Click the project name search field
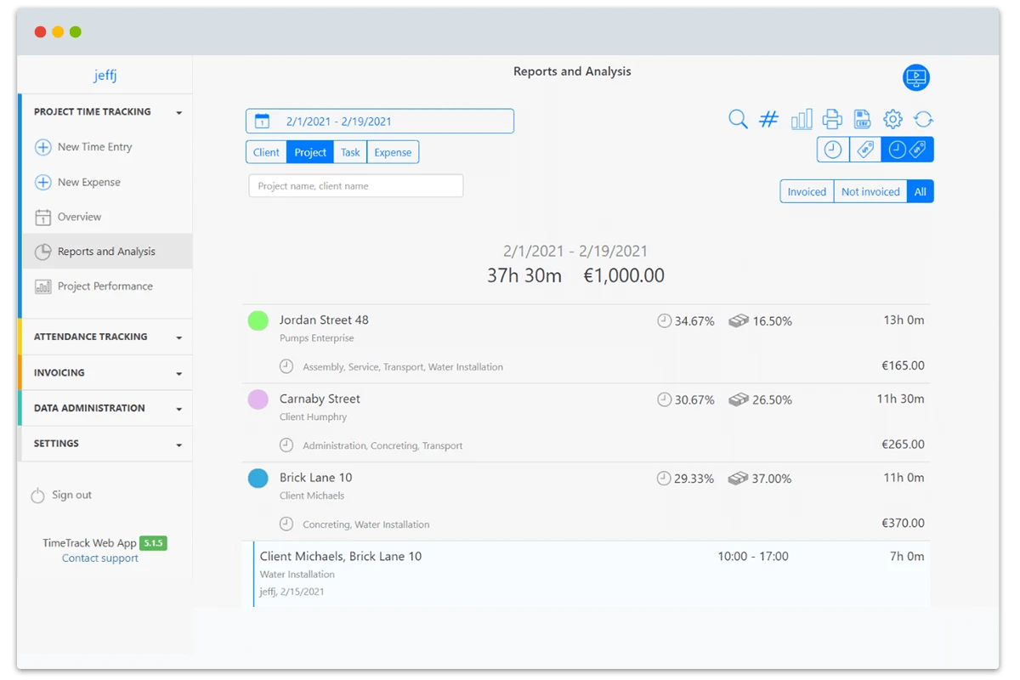1020x680 pixels. pos(355,186)
